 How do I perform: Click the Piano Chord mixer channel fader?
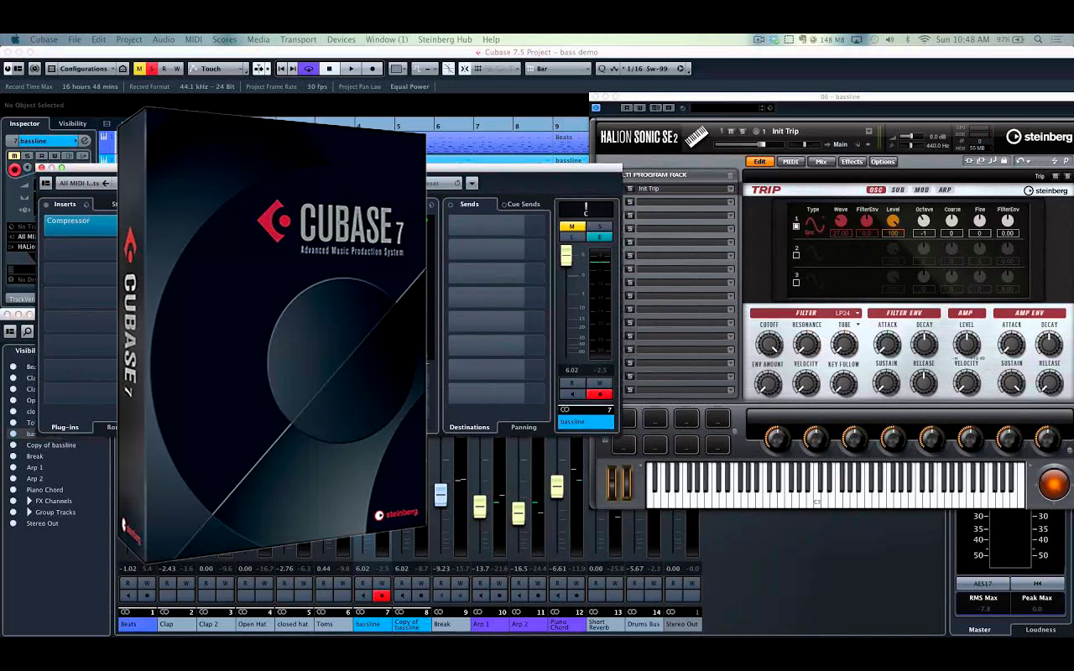click(557, 486)
